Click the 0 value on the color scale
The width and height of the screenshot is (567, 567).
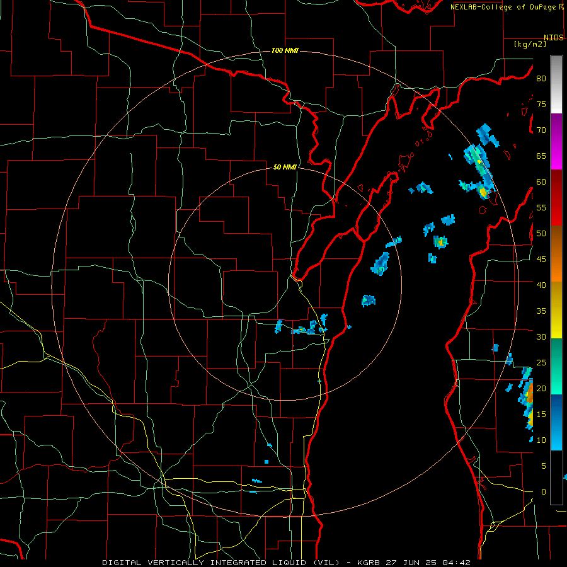[x=544, y=492]
